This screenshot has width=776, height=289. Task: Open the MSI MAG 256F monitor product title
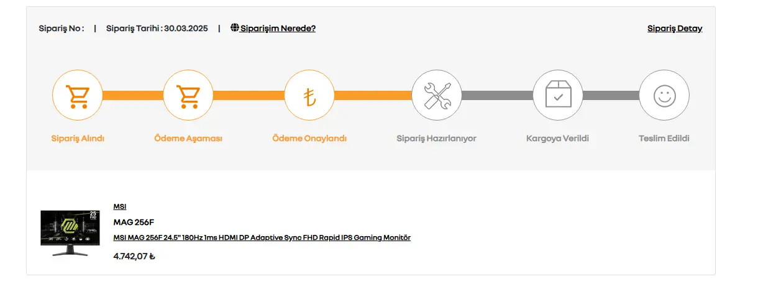coord(262,237)
